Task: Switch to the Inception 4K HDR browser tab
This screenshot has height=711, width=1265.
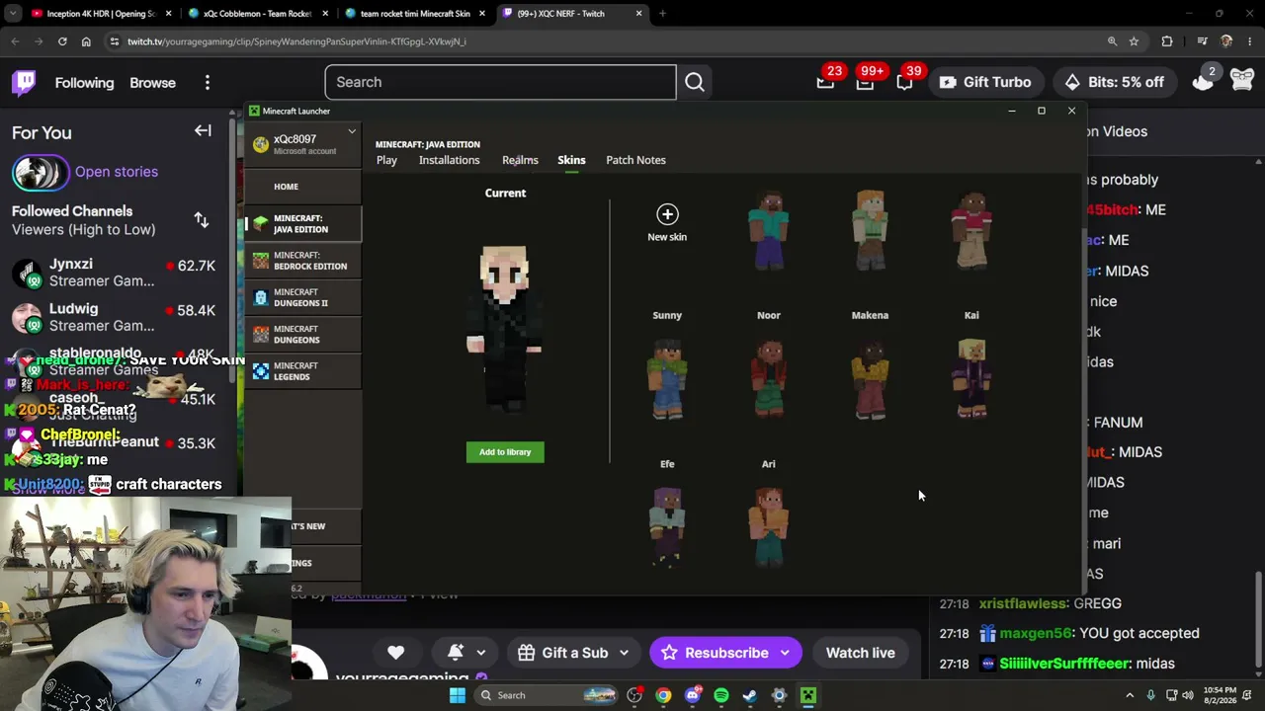Action: point(99,14)
